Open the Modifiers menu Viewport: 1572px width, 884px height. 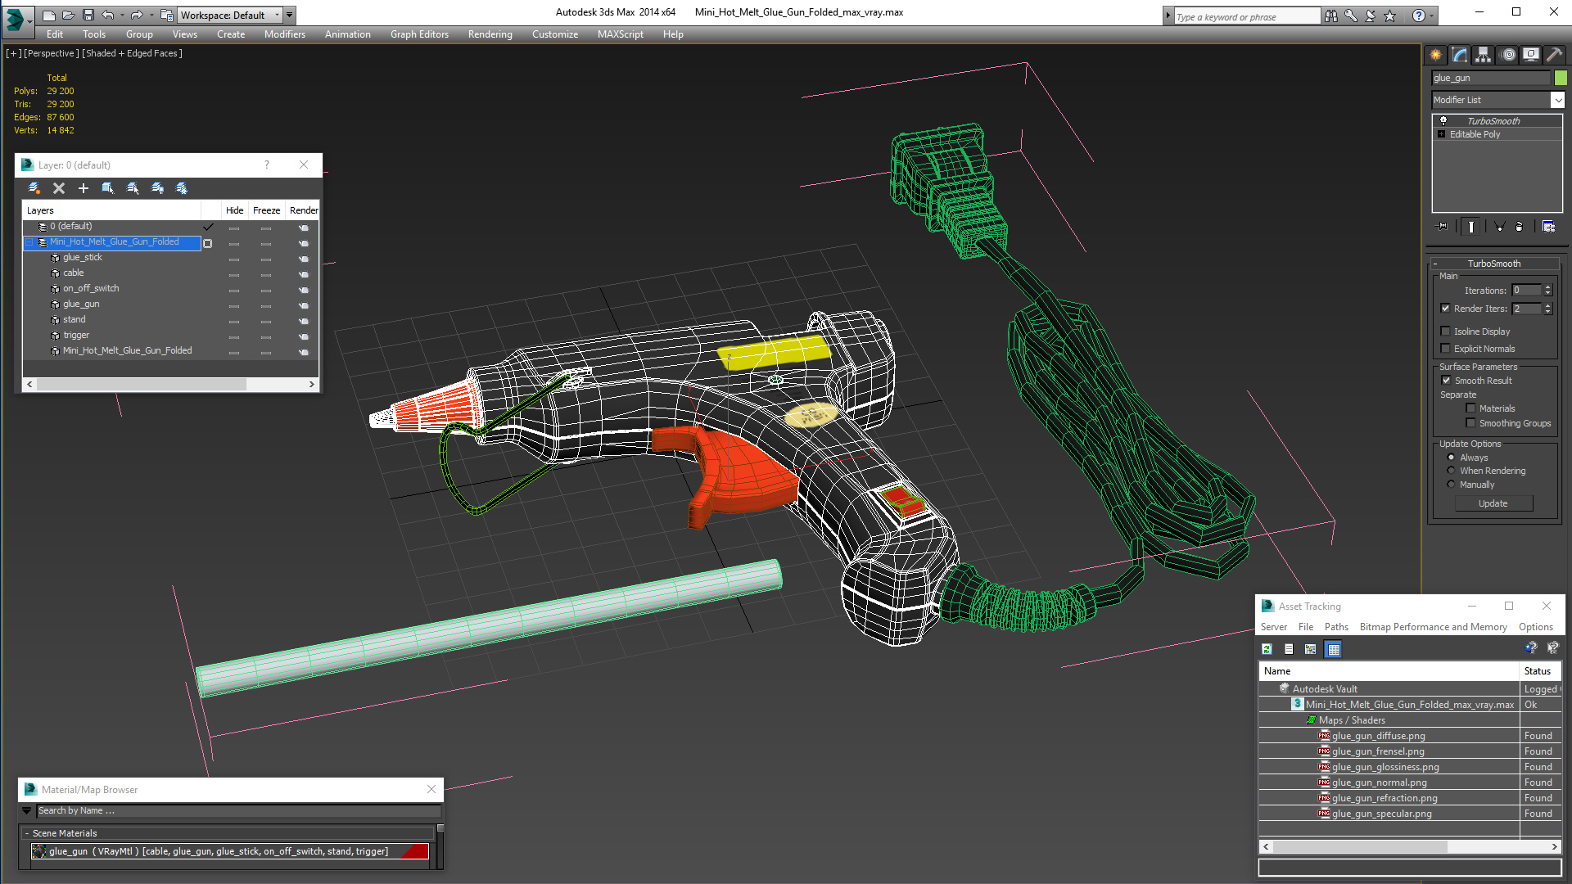(x=284, y=34)
